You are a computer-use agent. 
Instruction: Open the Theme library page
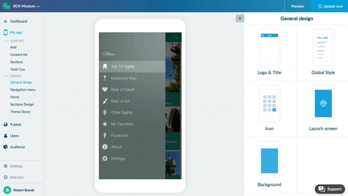click(x=20, y=112)
